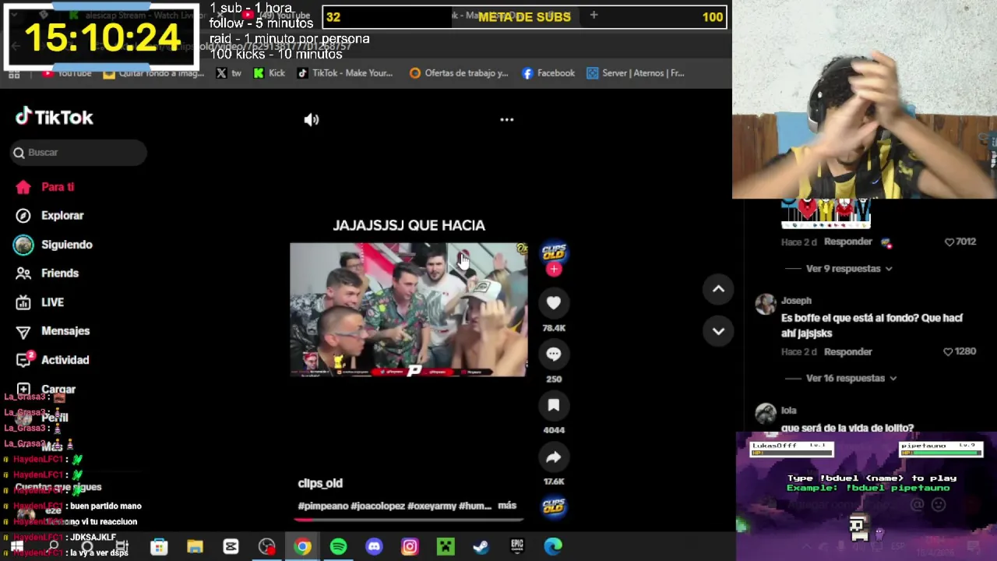997x561 pixels.
Task: Seek the video progress bar
Action: (408, 520)
